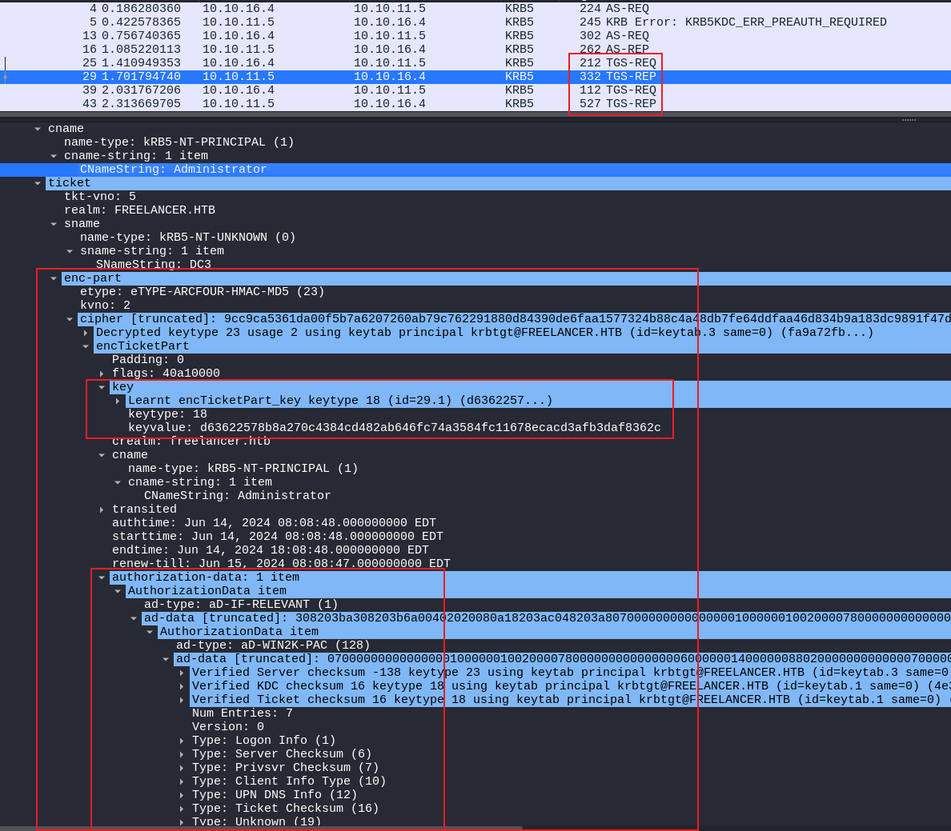951x831 pixels.
Task: Expand the Learnt encTicketPart_key line
Action: (x=118, y=401)
